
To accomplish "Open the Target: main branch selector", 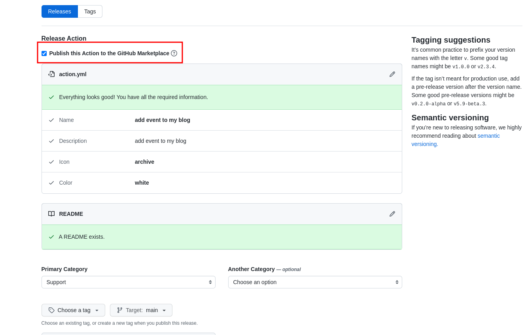I will pyautogui.click(x=141, y=310).
